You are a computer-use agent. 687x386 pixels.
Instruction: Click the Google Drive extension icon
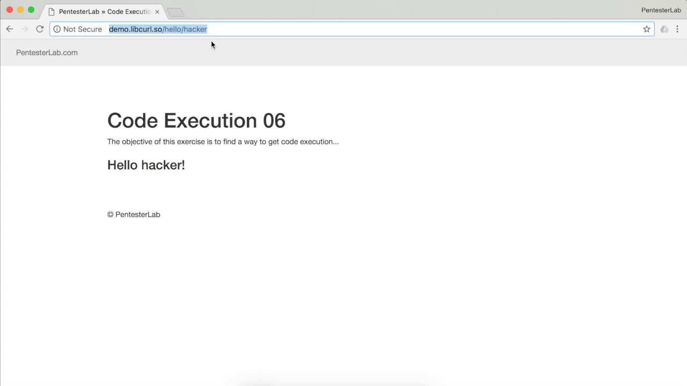664,29
